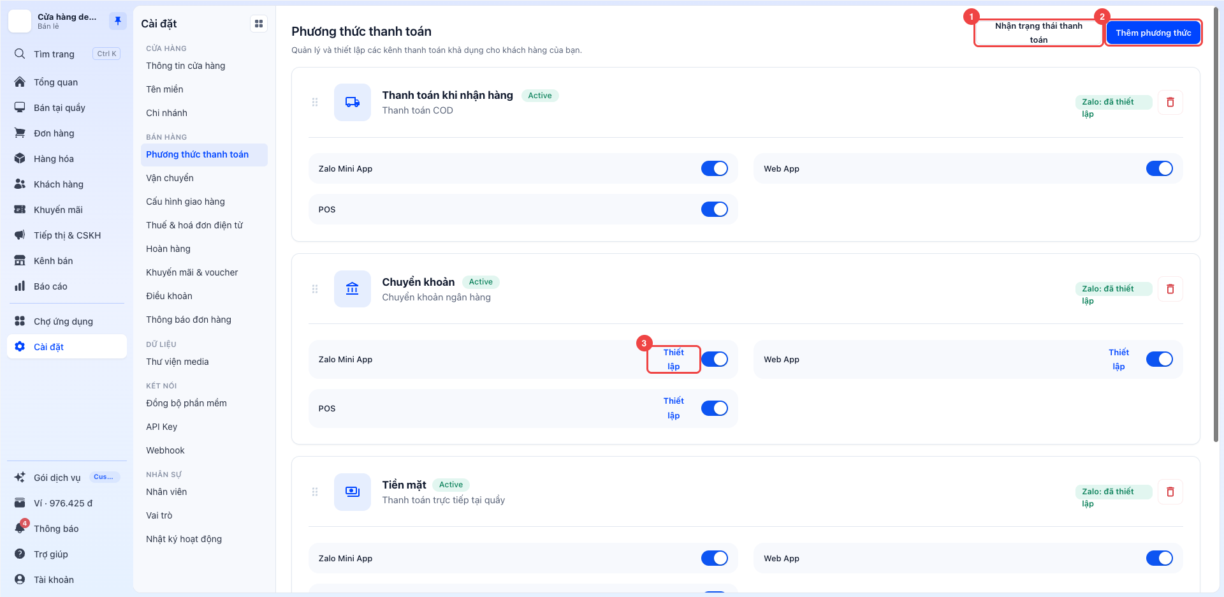1224x597 pixels.
Task: Toggle Zalo Mini App for Tiền mặt
Action: point(715,558)
